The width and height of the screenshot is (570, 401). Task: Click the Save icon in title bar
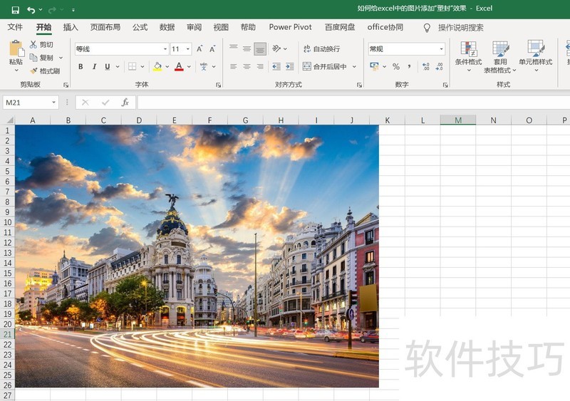click(x=15, y=10)
